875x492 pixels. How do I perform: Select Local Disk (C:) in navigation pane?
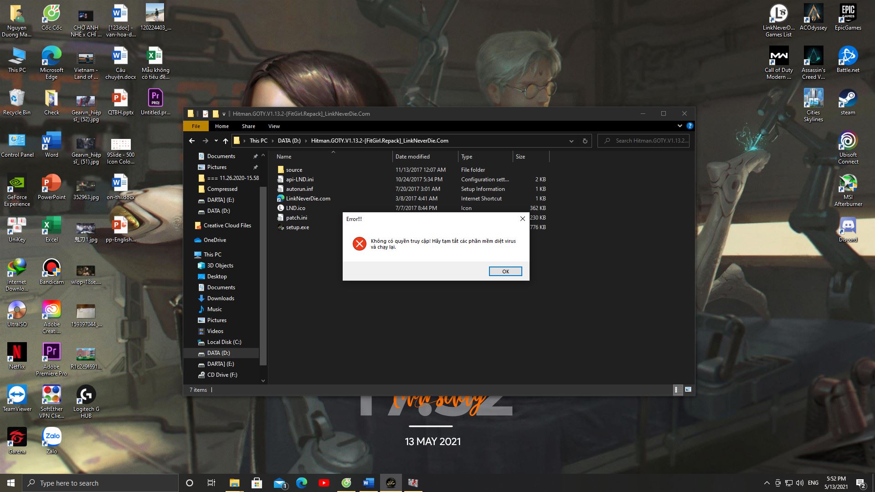pos(224,342)
